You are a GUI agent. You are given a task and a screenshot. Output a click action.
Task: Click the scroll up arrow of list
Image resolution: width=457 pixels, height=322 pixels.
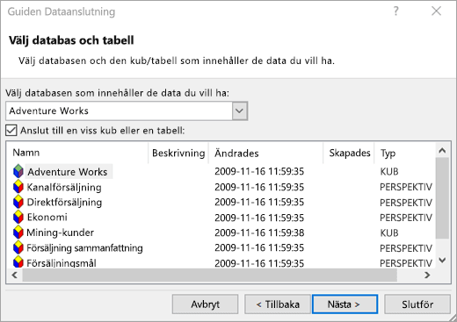coord(442,151)
